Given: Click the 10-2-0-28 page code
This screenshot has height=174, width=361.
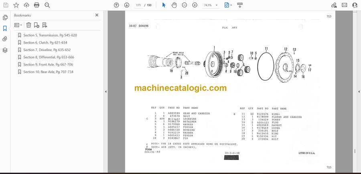Looking at the screenshot, I should coord(232,153).
